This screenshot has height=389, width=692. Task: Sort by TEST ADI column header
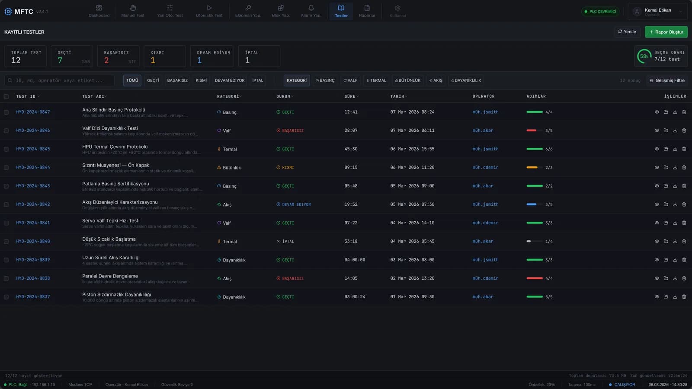click(x=94, y=96)
